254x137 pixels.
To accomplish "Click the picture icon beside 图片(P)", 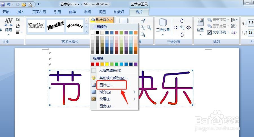I will (x=94, y=85).
